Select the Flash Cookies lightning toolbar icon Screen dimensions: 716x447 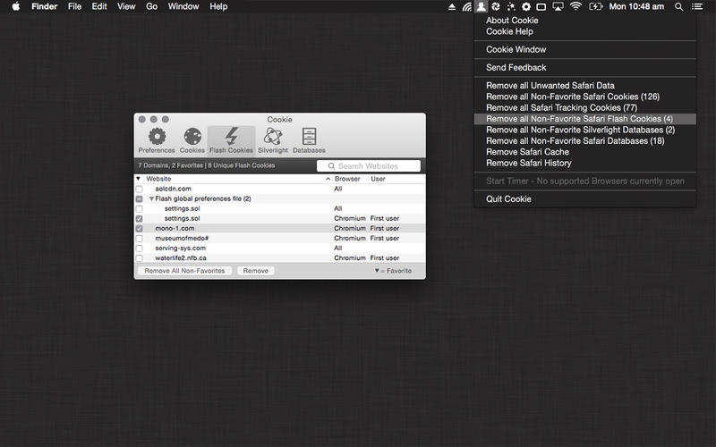tap(231, 140)
